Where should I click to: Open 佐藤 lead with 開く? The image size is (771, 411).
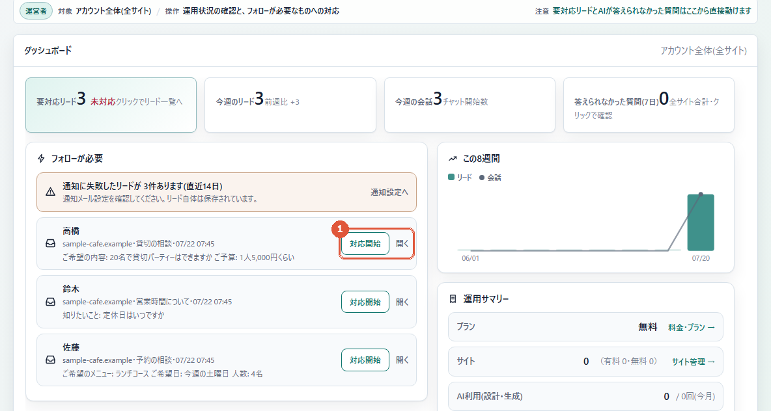[402, 360]
